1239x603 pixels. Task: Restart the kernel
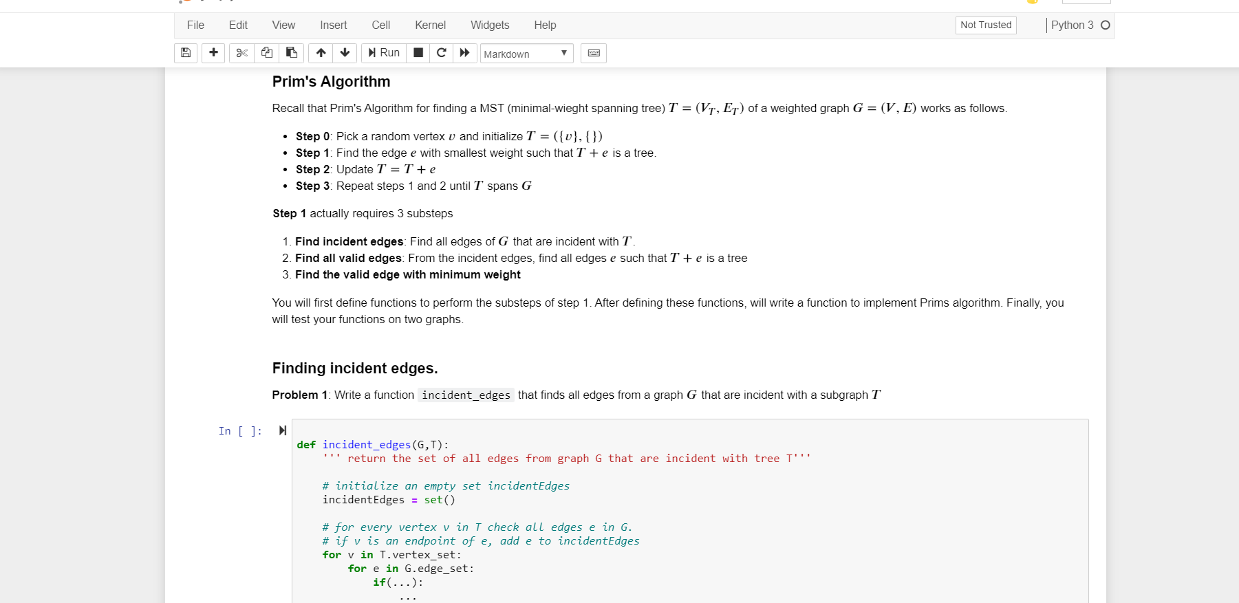coord(442,53)
